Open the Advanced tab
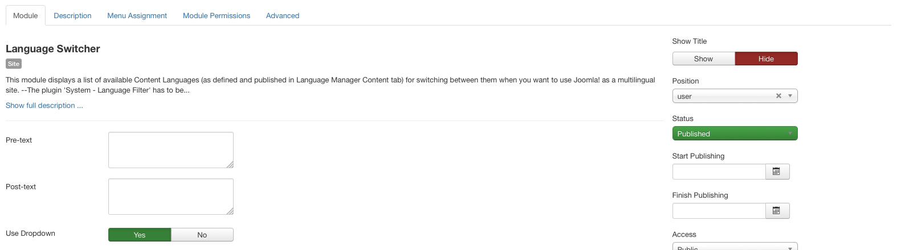 pos(283,15)
